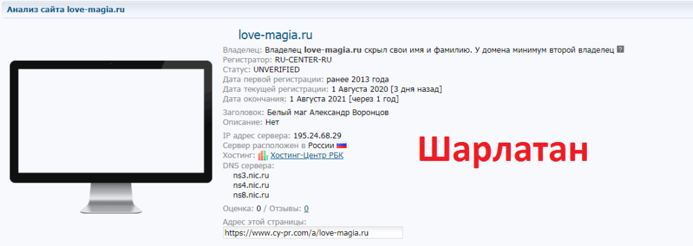Click the Хостинг-Центр РБК bar chart icon
693x246 pixels.
[x=263, y=155]
